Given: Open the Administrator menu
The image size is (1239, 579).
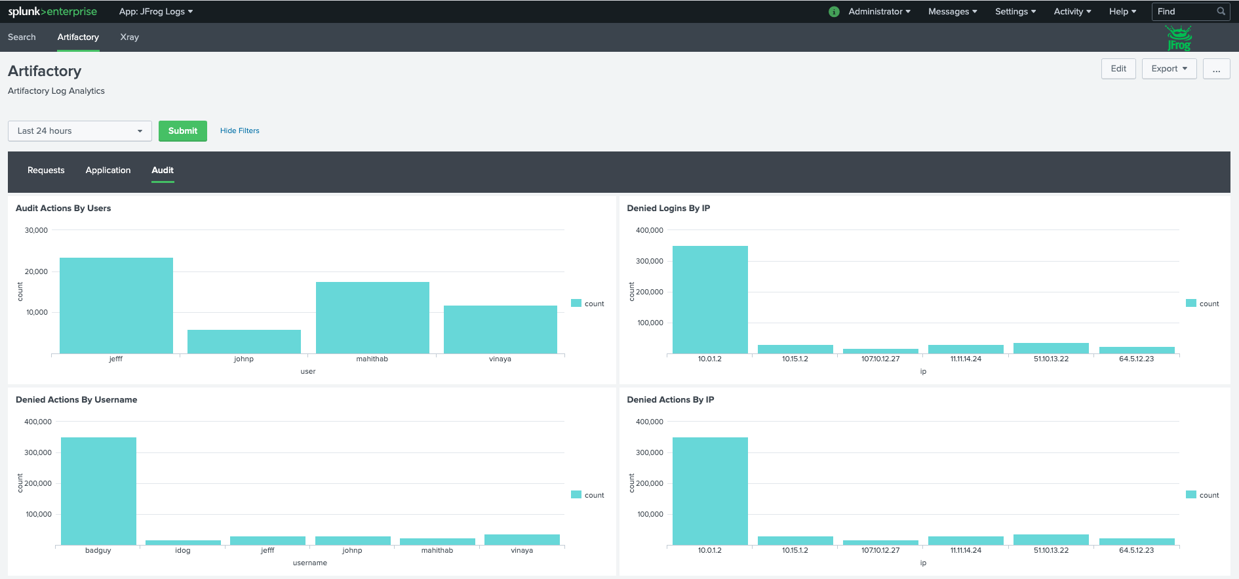Looking at the screenshot, I should 879,11.
